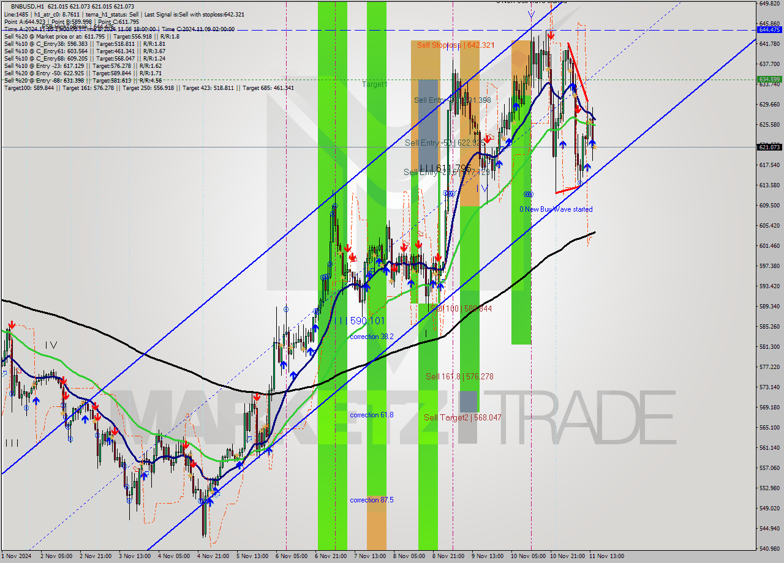
Task: Click the '8 Nov 21:00' time axis label
Action: pos(448,556)
